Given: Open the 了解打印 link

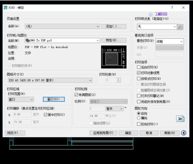Looking at the screenshot, I should click(161, 14).
